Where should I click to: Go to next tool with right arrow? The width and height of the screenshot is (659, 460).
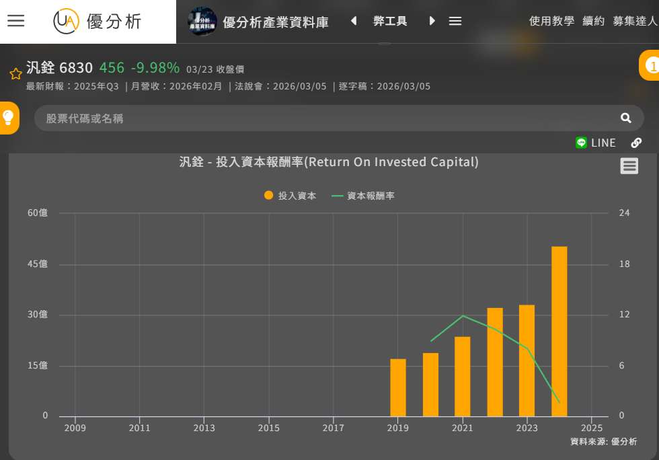432,21
